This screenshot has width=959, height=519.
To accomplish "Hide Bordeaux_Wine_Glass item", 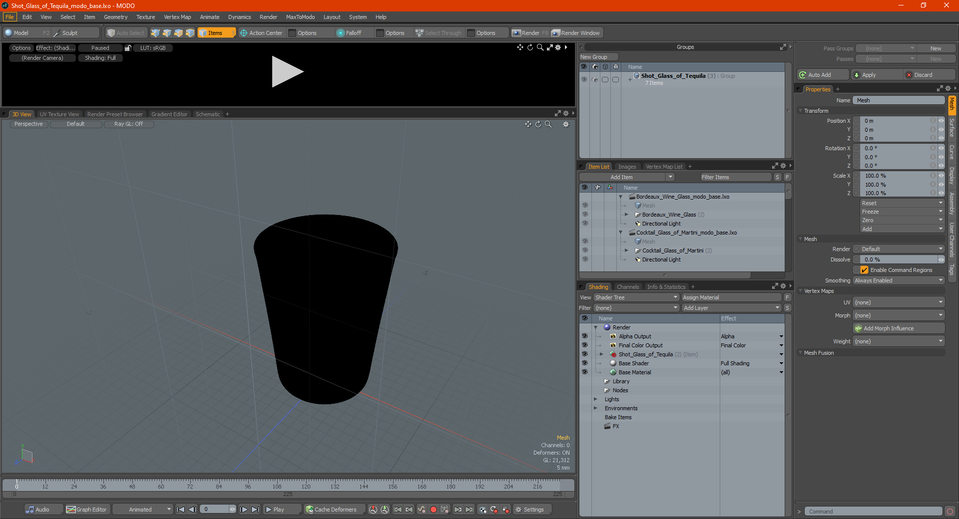I will tap(585, 215).
